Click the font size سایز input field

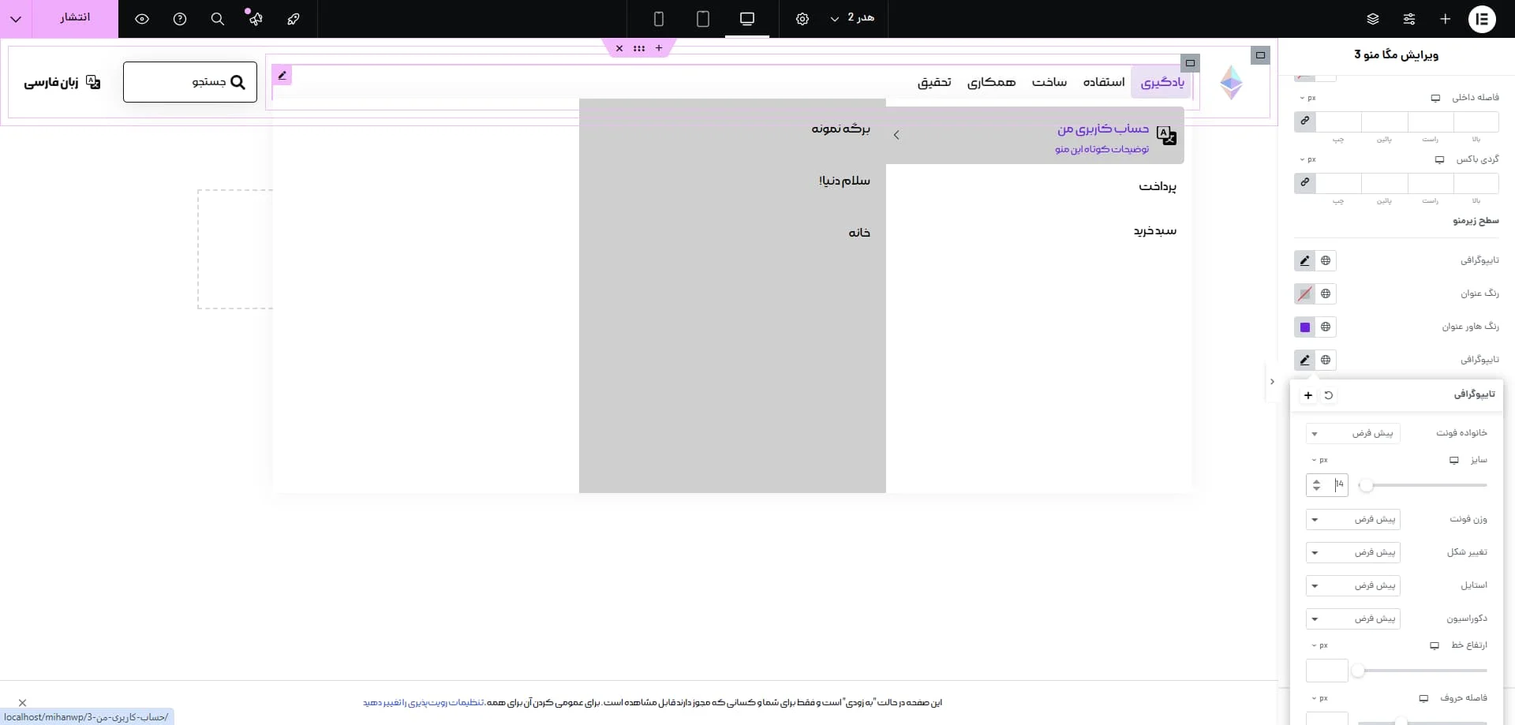click(x=1337, y=484)
